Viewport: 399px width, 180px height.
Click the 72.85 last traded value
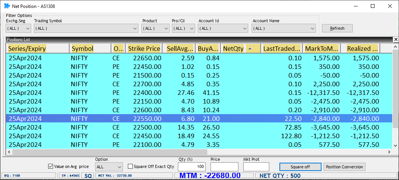[293, 127]
